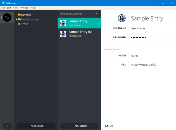
Task: Add a new vault with plus button
Action: (x=7, y=126)
